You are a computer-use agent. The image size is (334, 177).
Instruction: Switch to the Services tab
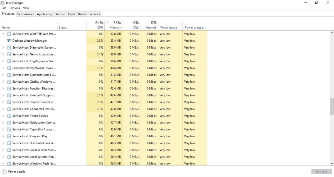[95, 14]
